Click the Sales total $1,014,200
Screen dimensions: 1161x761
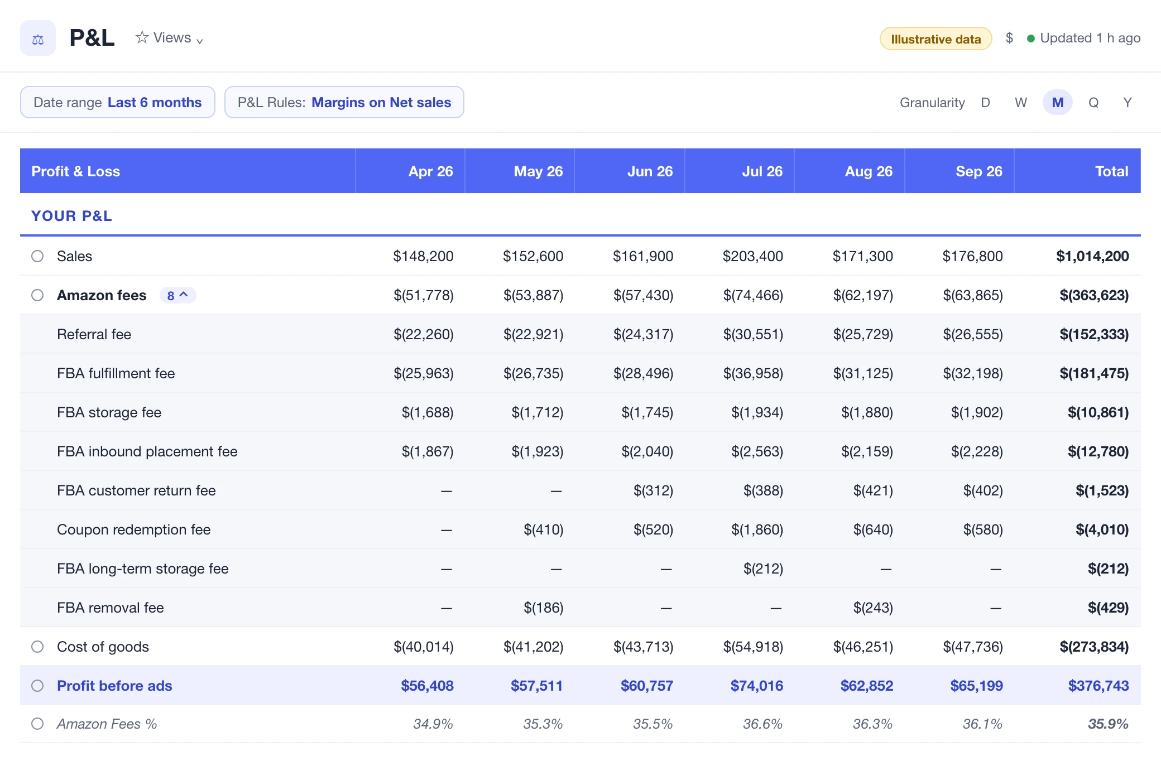coord(1092,256)
